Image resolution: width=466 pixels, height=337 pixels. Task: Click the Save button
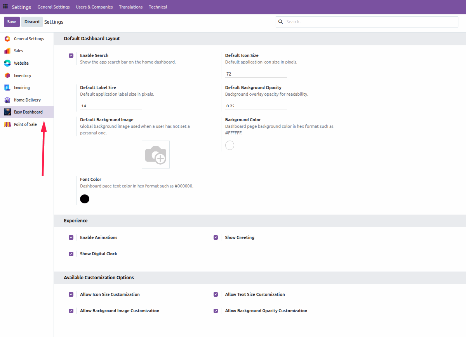12,22
